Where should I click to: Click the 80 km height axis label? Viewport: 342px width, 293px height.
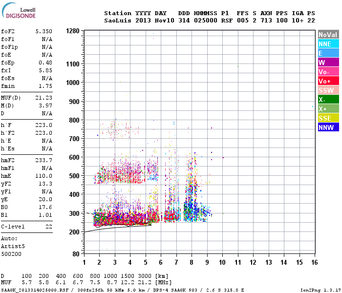pyautogui.click(x=76, y=254)
